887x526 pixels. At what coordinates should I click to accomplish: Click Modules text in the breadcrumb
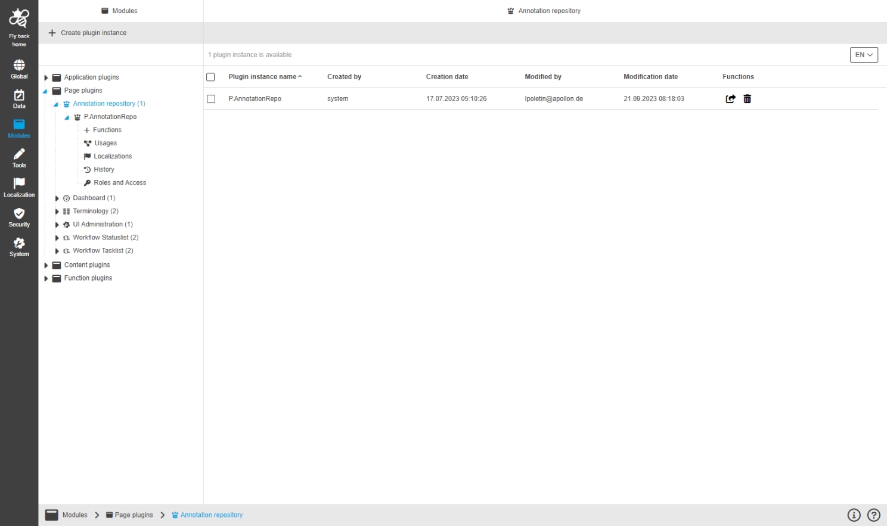(75, 515)
